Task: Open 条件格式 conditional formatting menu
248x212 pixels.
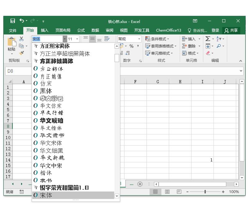Action: click(x=157, y=39)
